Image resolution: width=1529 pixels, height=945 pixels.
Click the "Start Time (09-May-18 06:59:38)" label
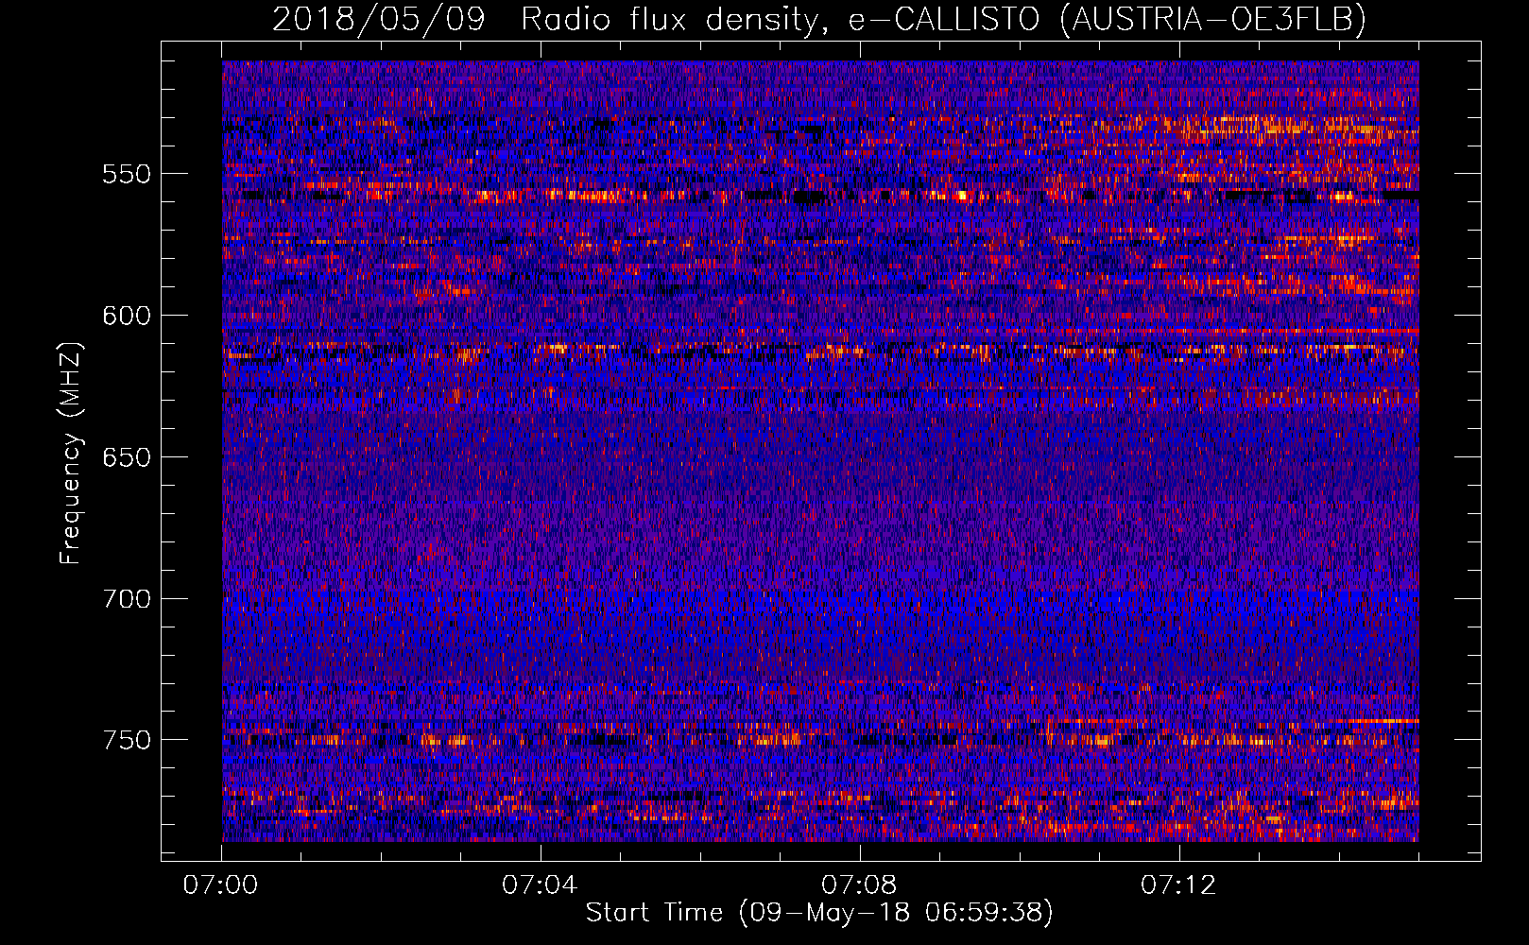pos(819,913)
